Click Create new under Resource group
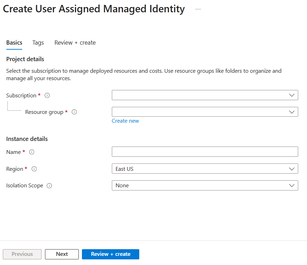 (x=125, y=121)
